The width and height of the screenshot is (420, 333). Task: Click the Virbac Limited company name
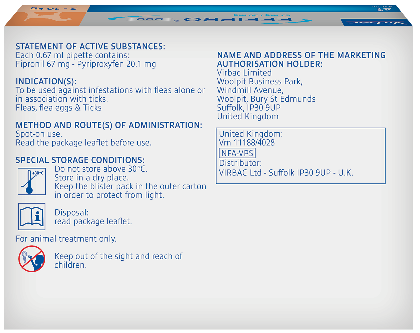244,73
